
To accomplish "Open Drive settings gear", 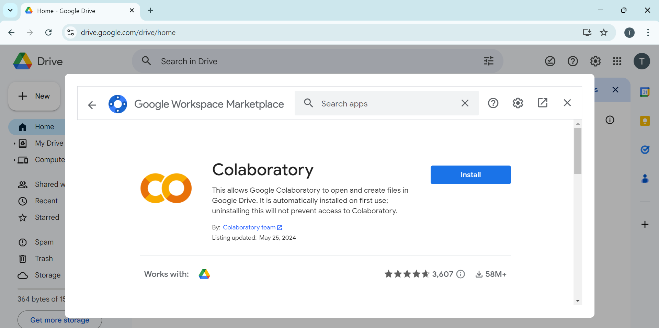I will tap(595, 61).
